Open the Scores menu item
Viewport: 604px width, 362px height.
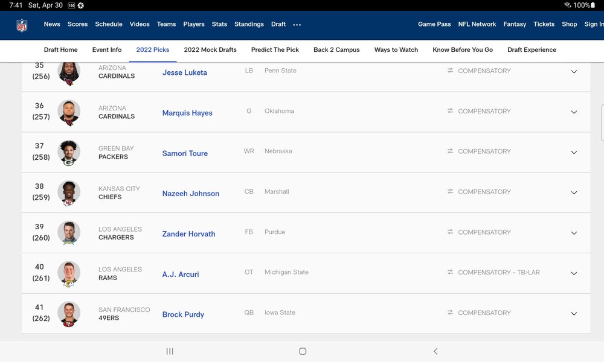click(77, 24)
